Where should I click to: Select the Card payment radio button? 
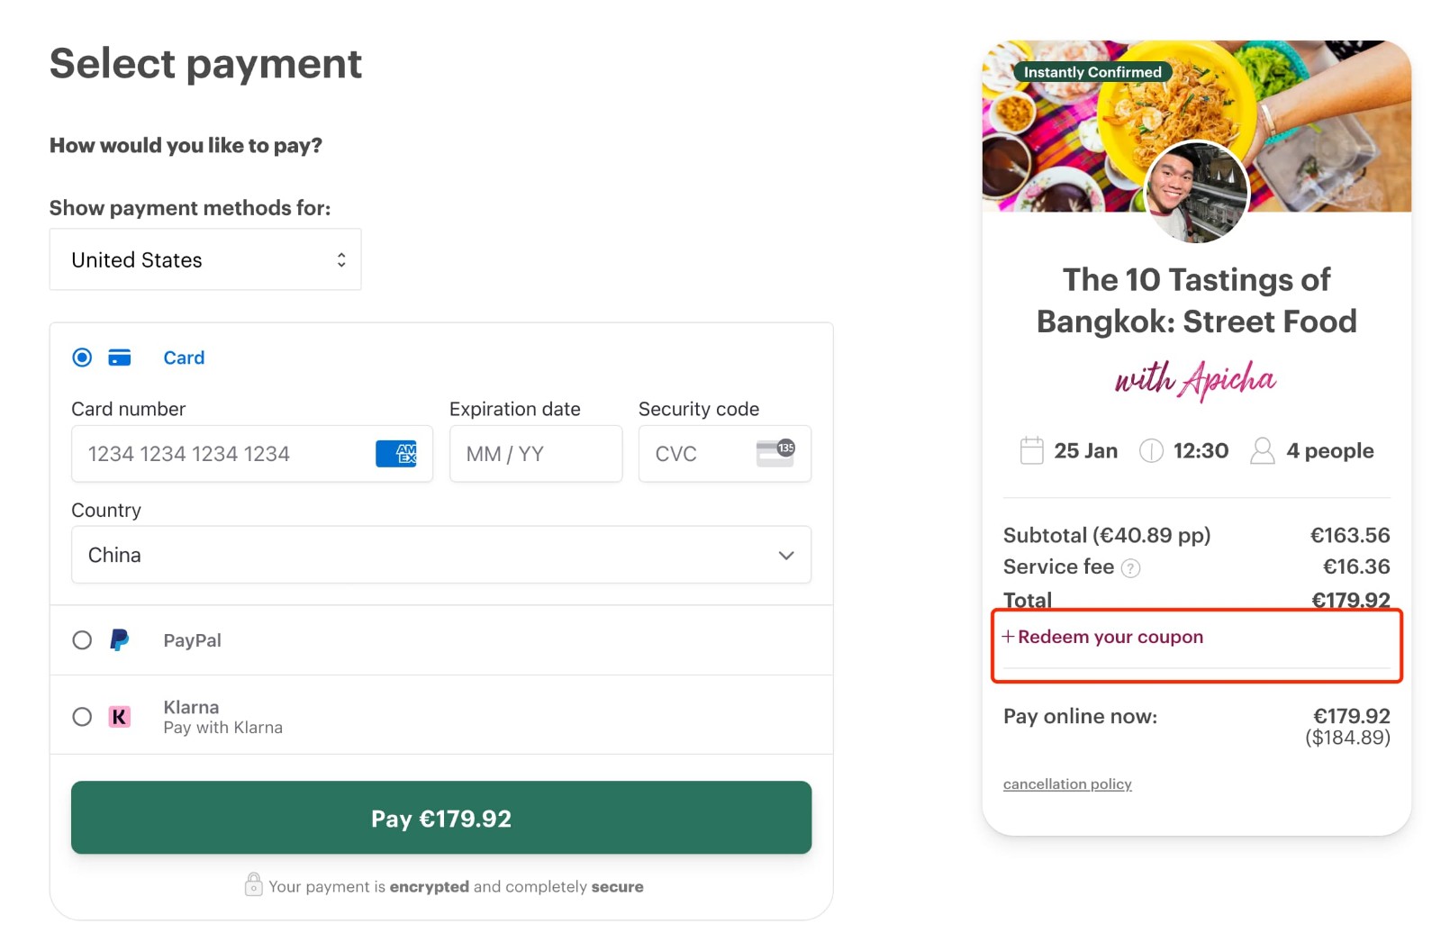pos(81,357)
